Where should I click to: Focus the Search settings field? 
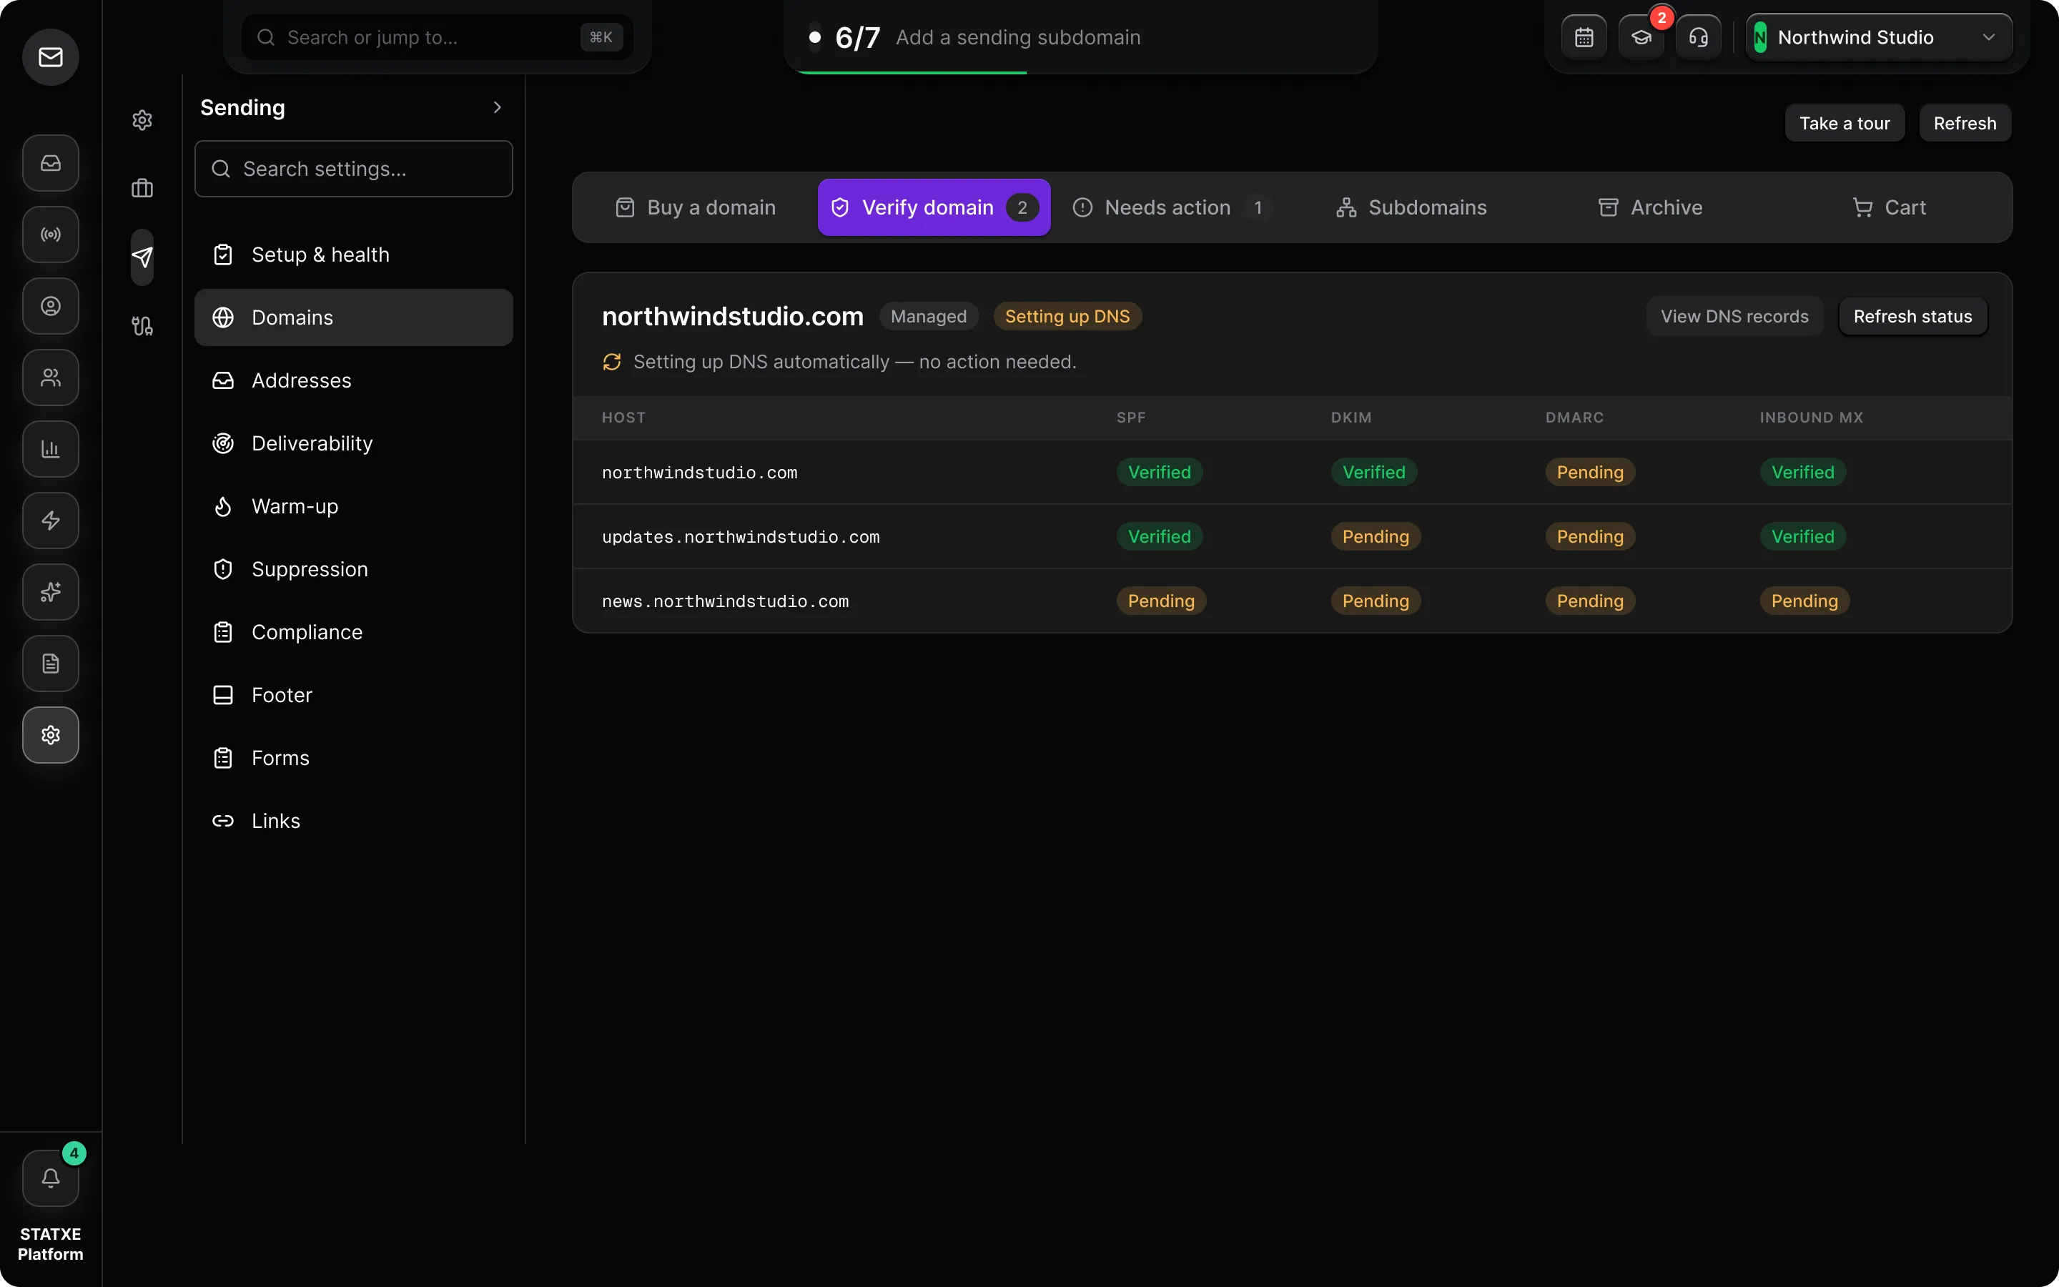tap(354, 169)
